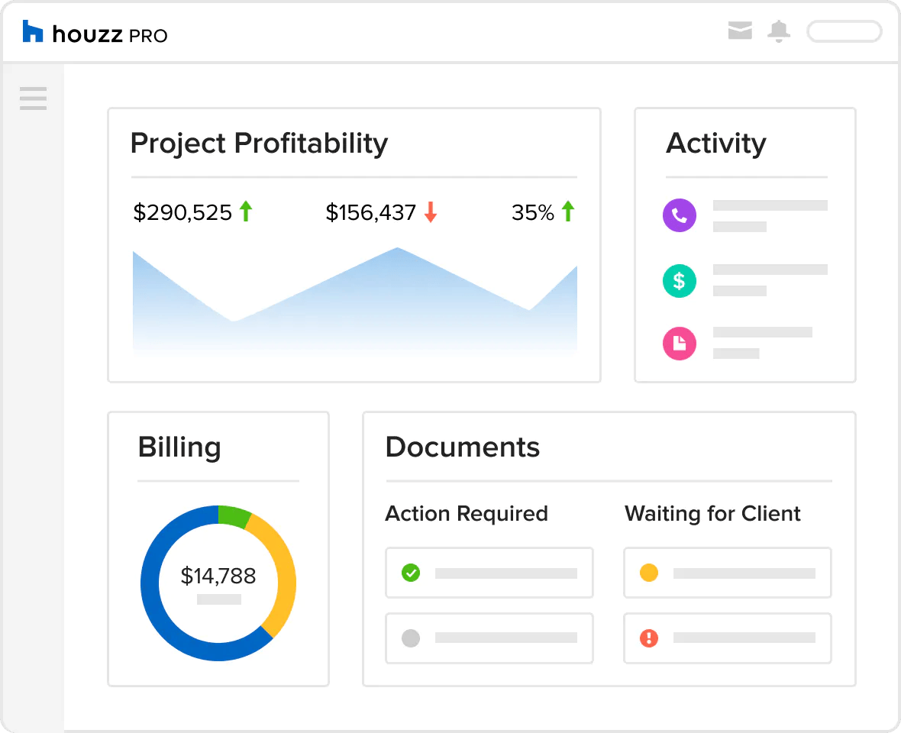Select the pink document activity icon
This screenshot has height=733, width=901.
(679, 344)
